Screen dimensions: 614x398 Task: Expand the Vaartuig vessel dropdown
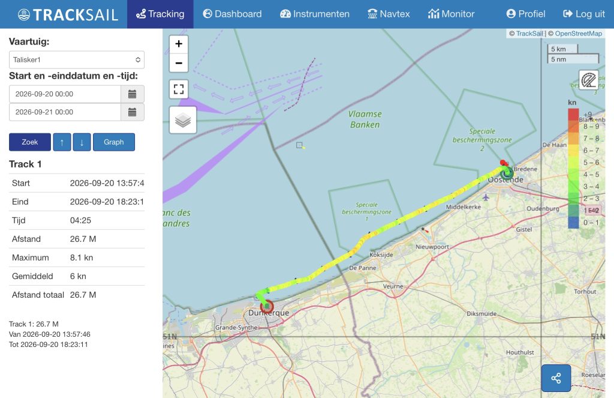pos(77,59)
